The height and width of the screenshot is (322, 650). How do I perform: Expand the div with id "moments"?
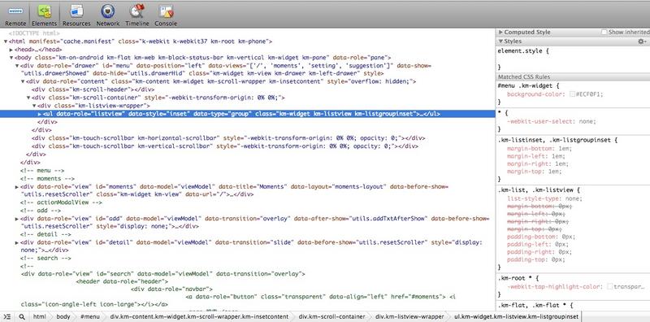17,187
